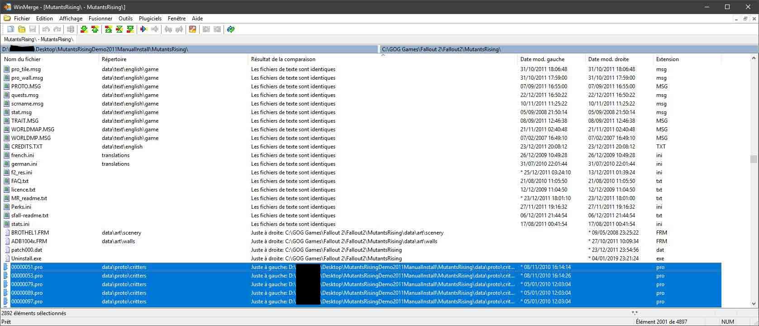
Task: Jump to the next difference icon
Action: point(84,29)
